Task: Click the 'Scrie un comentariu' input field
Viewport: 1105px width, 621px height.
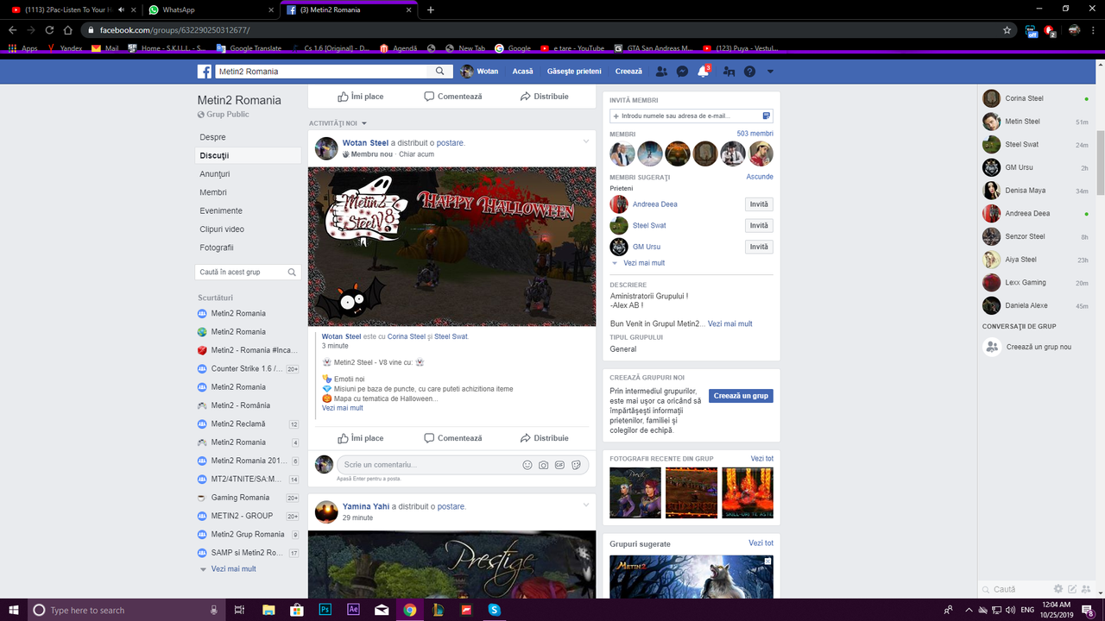Action: 406,464
